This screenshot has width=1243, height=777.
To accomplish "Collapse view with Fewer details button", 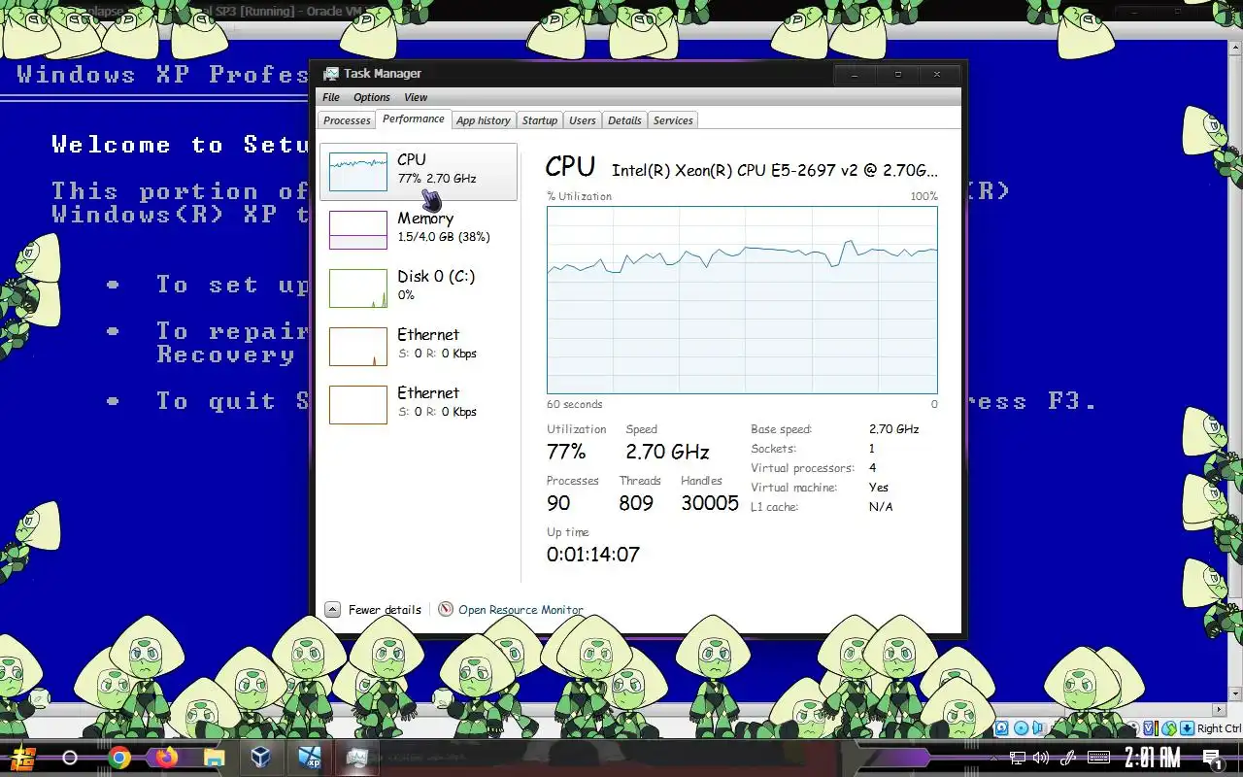I will 374,610.
